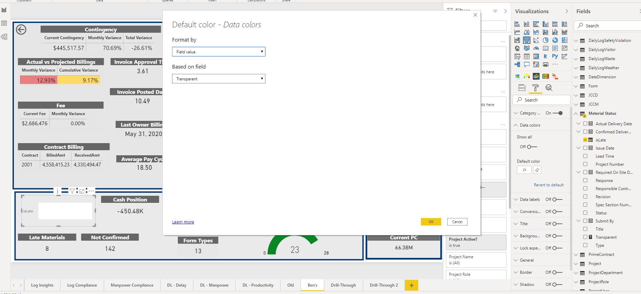641x294 pixels.
Task: Pick the gauge visualization
Action: pyautogui.click(x=536, y=48)
